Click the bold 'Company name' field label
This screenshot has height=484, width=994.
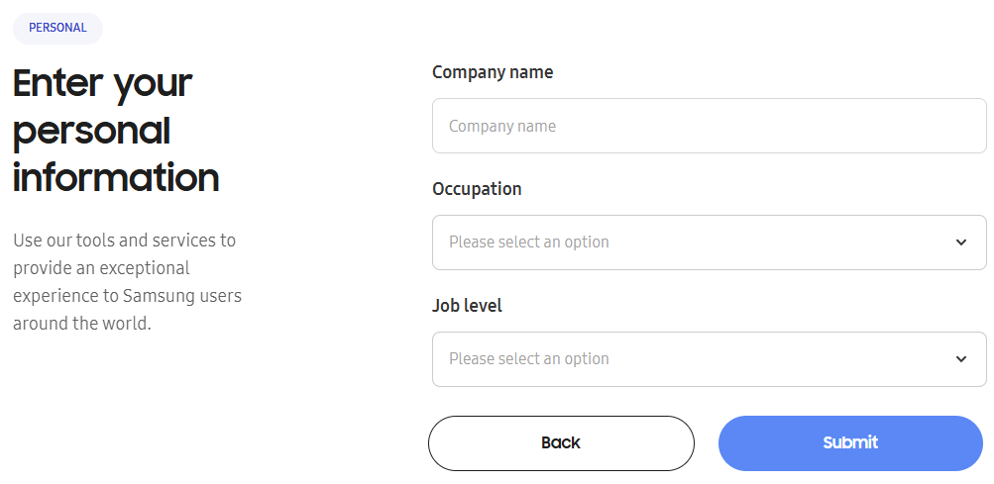pos(493,72)
